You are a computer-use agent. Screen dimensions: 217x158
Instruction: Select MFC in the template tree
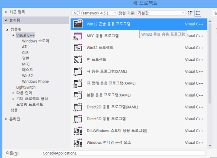tap(26, 64)
